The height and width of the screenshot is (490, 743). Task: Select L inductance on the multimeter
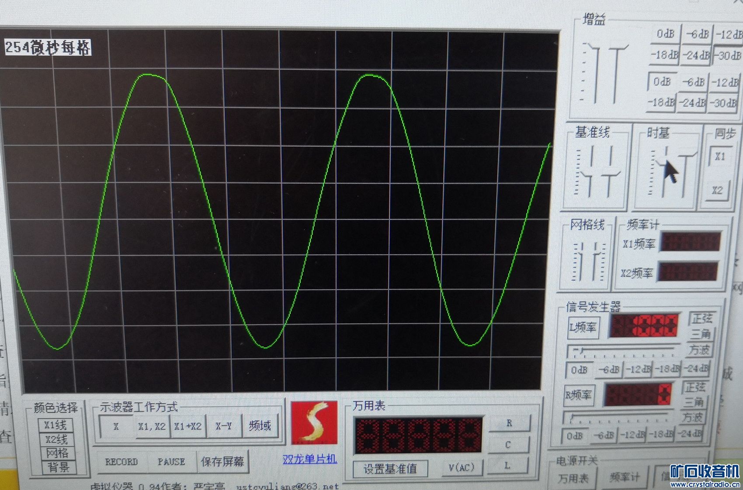(507, 466)
